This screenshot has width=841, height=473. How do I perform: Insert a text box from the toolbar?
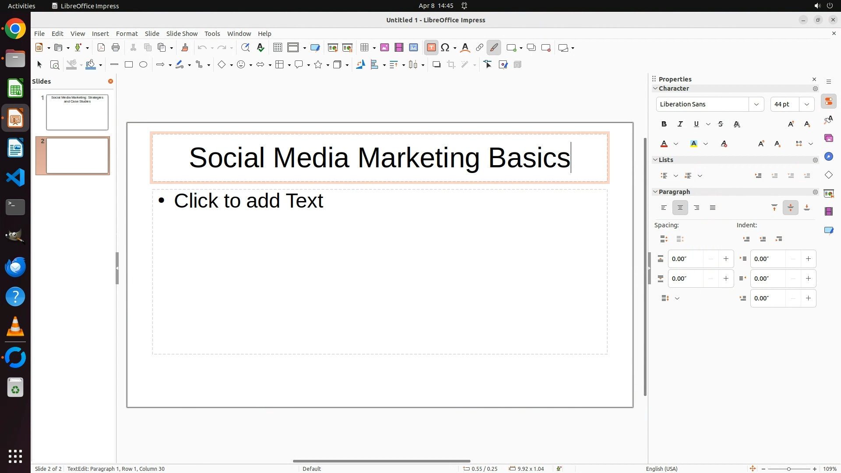pos(431,48)
